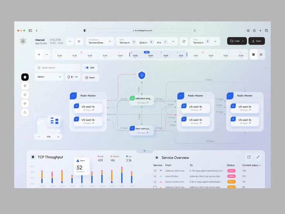This screenshot has height=214, width=285.
Task: Open the Breakdown Service>Zone dropdown
Action: (x=100, y=41)
